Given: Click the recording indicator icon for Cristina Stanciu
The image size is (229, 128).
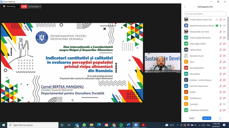Looking at the screenshot, I should tap(217, 20).
